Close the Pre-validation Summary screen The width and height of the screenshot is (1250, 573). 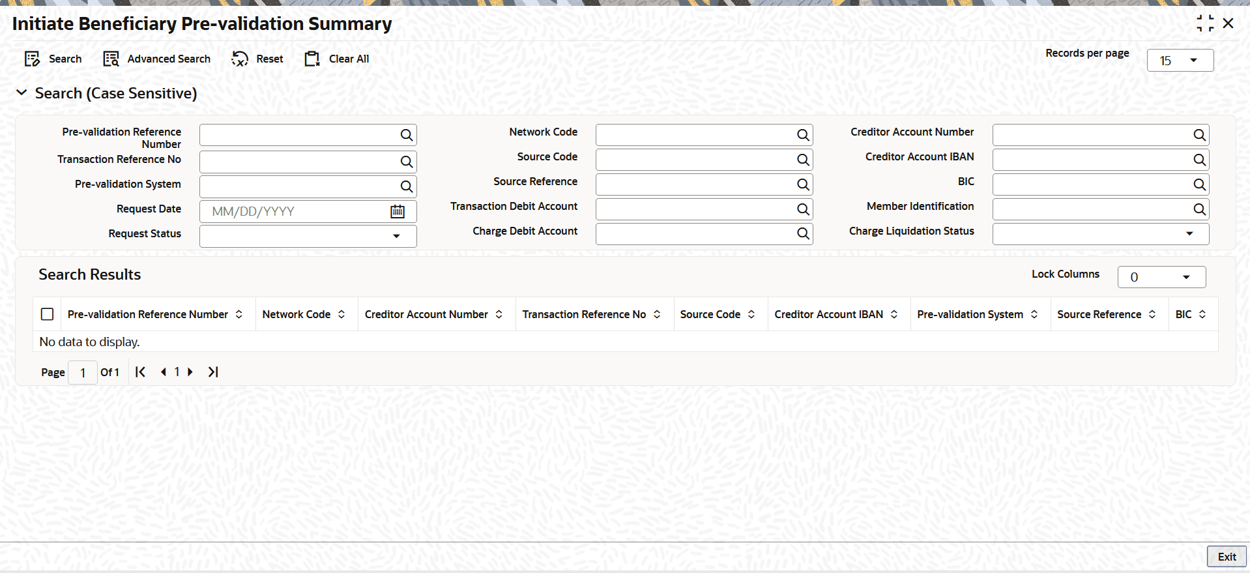pos(1228,23)
